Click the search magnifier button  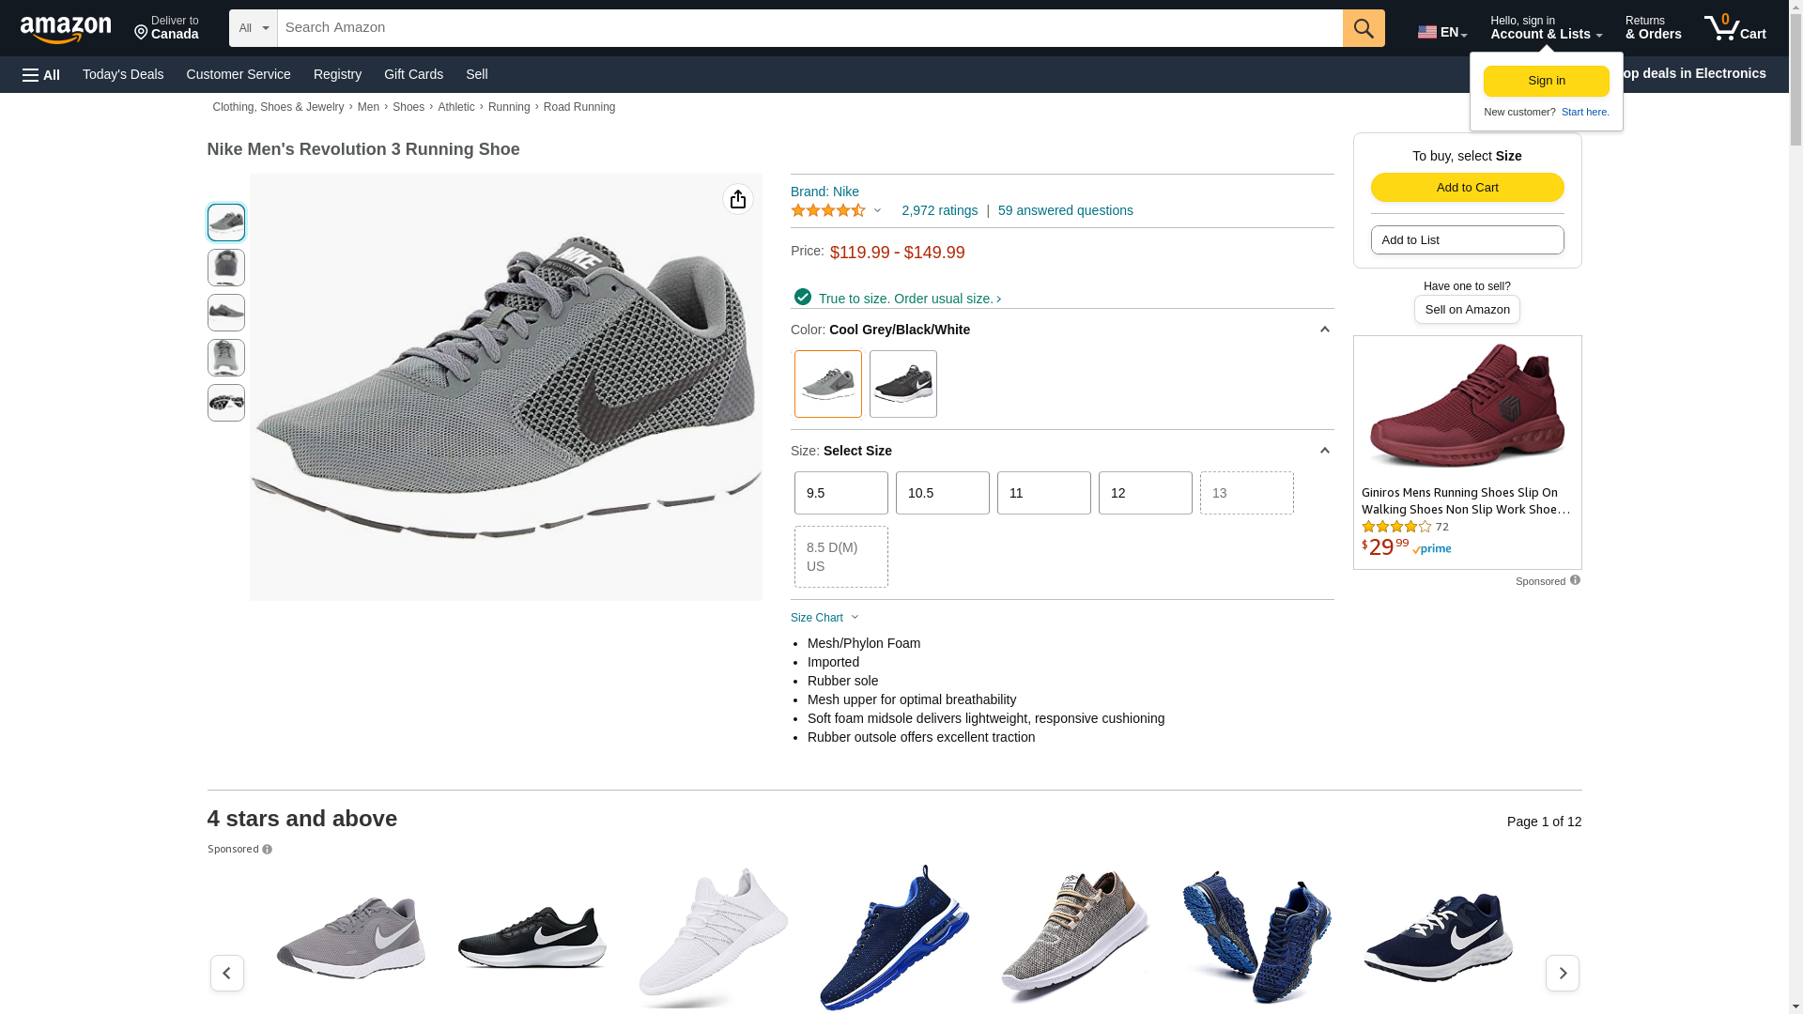click(x=1364, y=28)
